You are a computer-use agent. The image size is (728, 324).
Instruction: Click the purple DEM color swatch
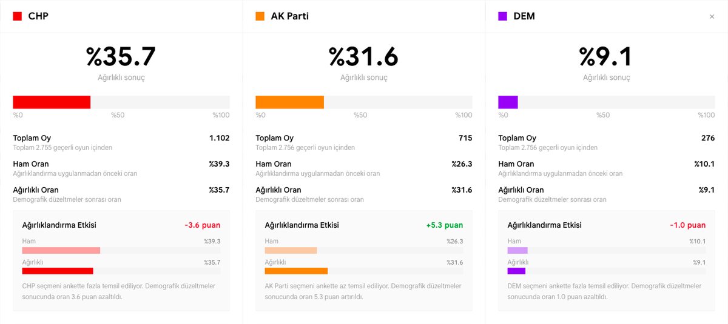click(x=503, y=16)
